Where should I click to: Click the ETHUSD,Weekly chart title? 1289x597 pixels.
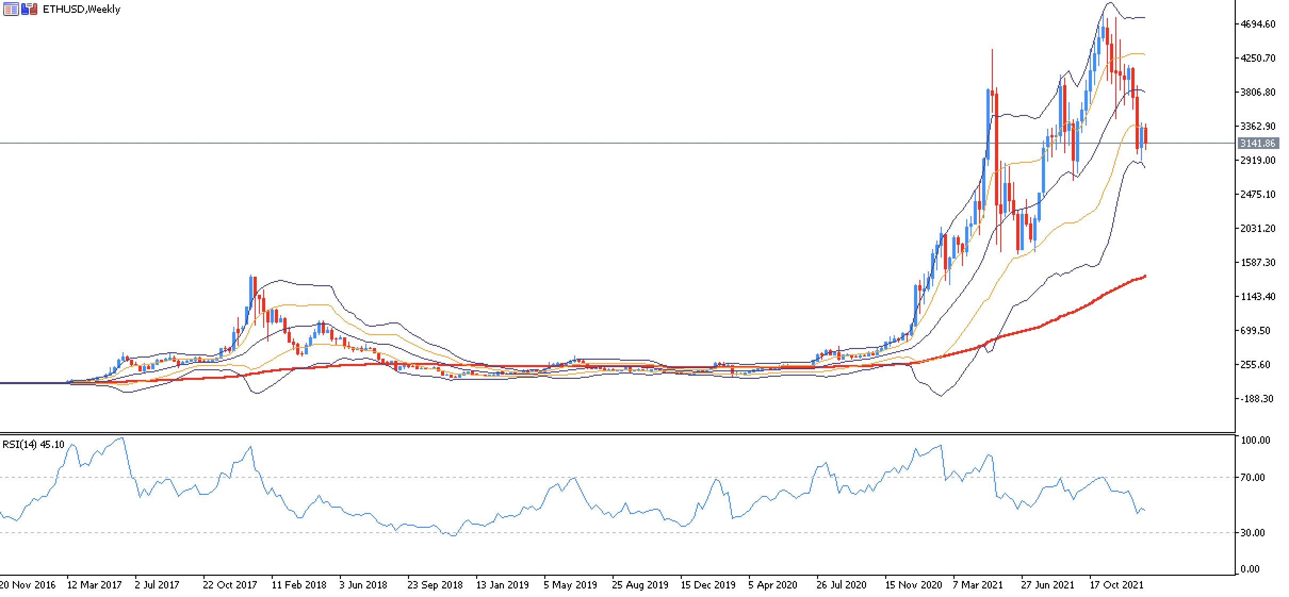tap(81, 9)
